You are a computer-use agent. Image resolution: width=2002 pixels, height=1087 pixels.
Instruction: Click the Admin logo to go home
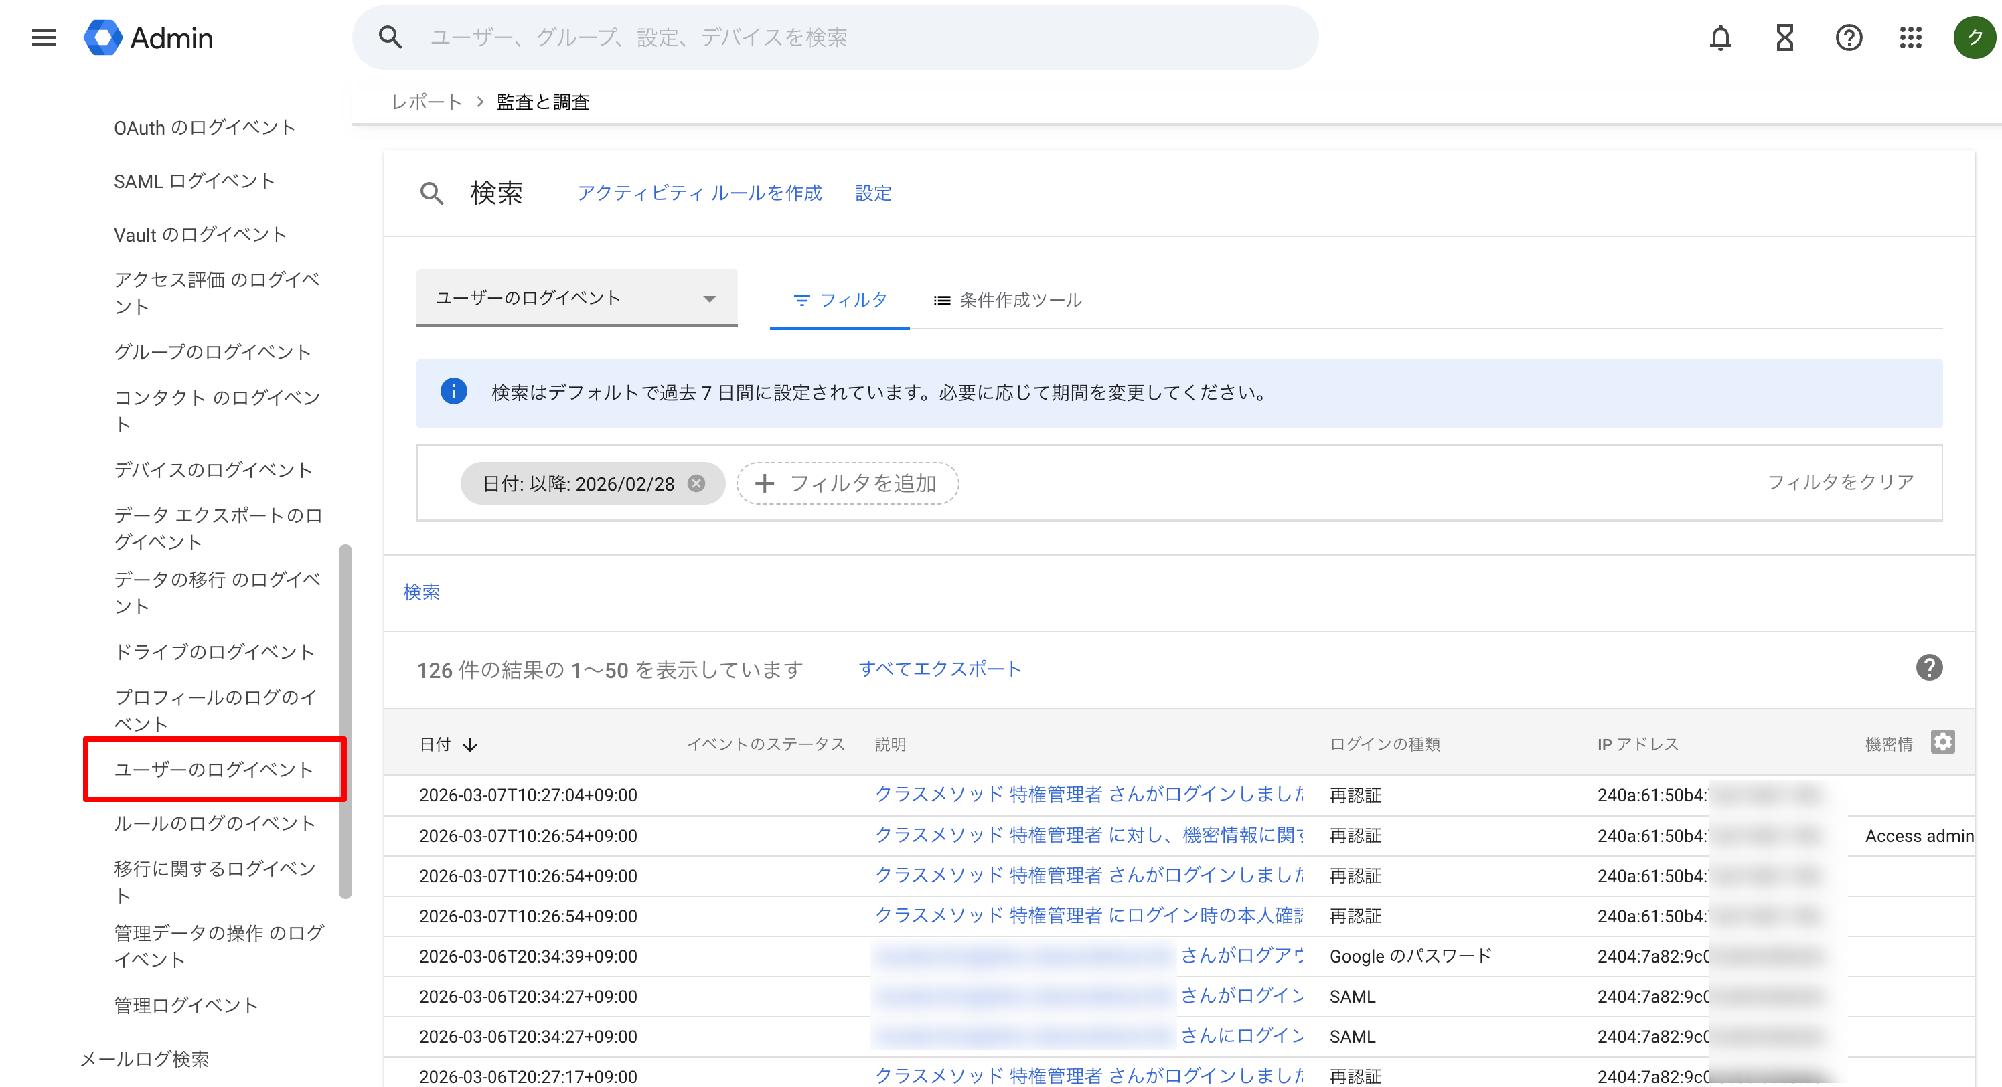(x=148, y=37)
